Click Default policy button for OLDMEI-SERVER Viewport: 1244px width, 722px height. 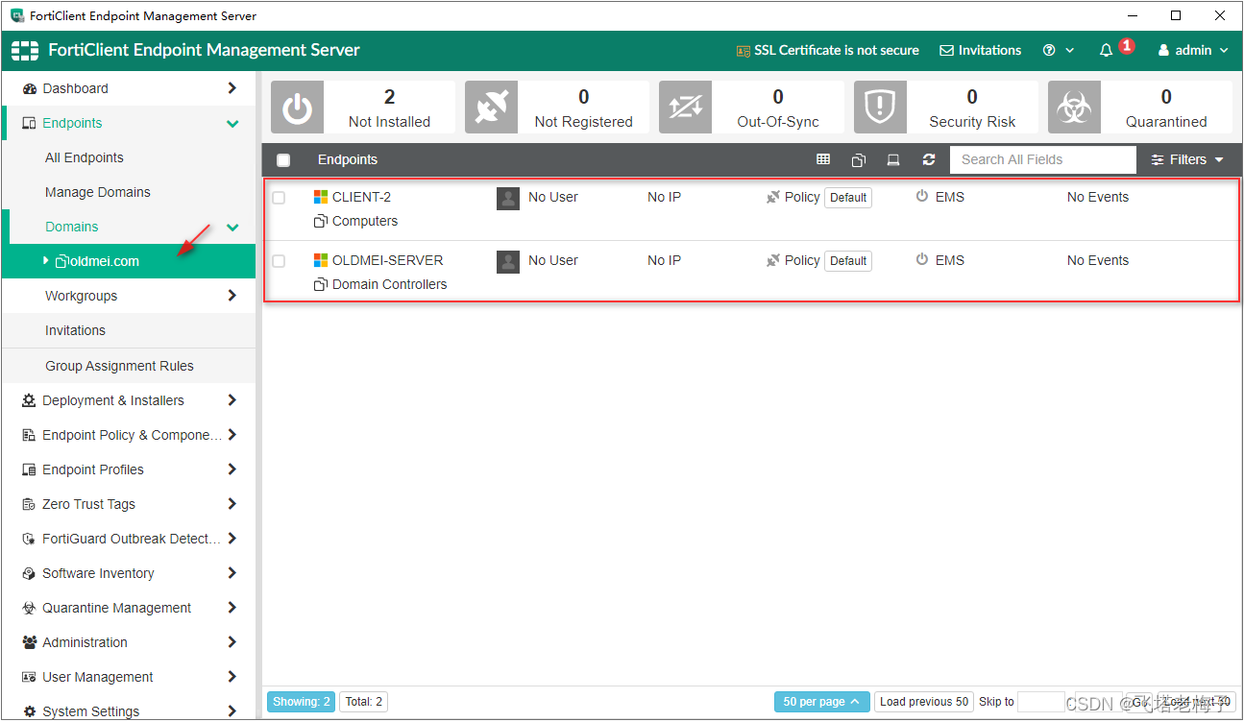click(x=848, y=261)
